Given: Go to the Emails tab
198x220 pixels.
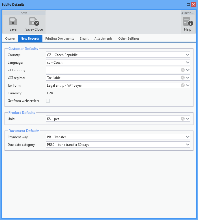Looking at the screenshot, I should coord(84,39).
